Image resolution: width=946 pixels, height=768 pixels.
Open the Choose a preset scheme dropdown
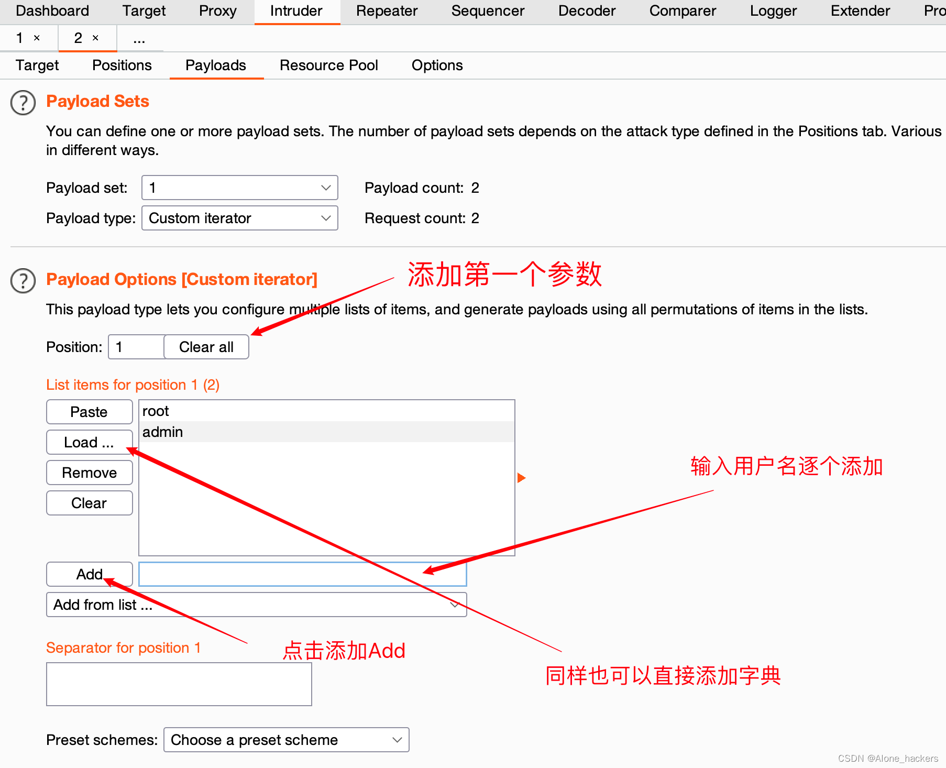(x=286, y=740)
